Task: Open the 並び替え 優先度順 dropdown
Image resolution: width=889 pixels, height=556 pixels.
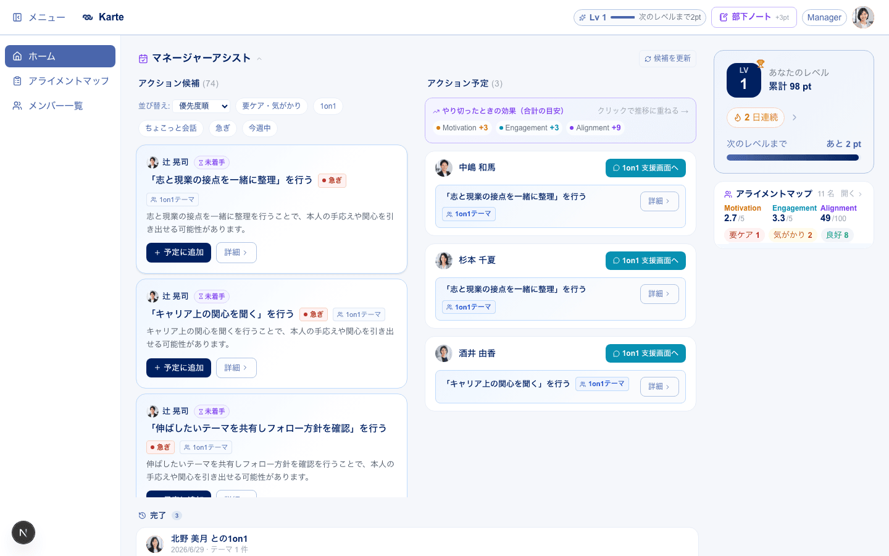Action: [x=201, y=106]
